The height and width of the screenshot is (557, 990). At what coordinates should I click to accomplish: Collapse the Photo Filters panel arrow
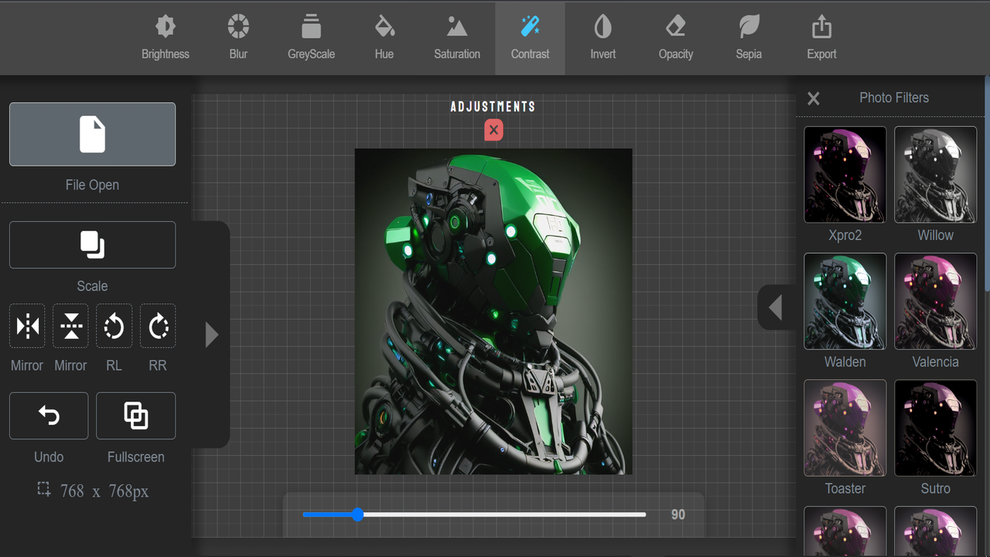[x=776, y=307]
